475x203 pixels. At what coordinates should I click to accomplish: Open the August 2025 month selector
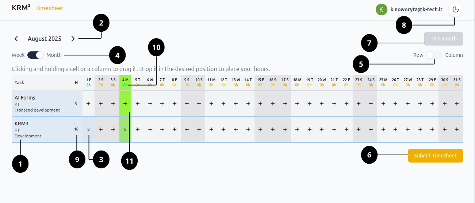pyautogui.click(x=45, y=39)
